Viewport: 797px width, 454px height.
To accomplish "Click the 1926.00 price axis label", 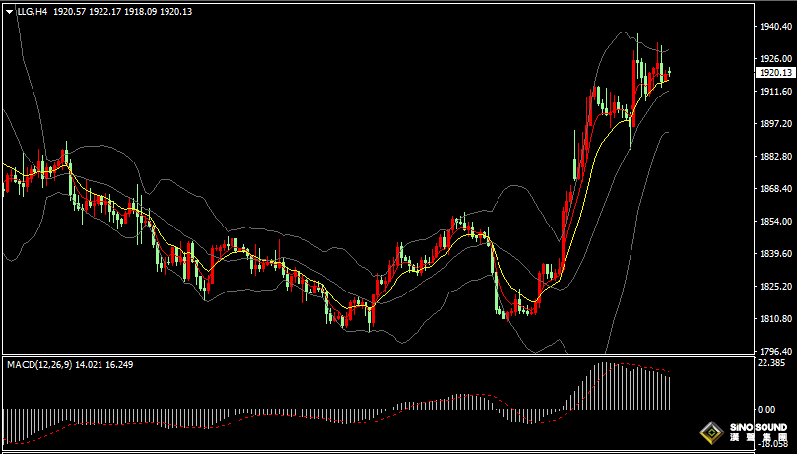I will (774, 58).
